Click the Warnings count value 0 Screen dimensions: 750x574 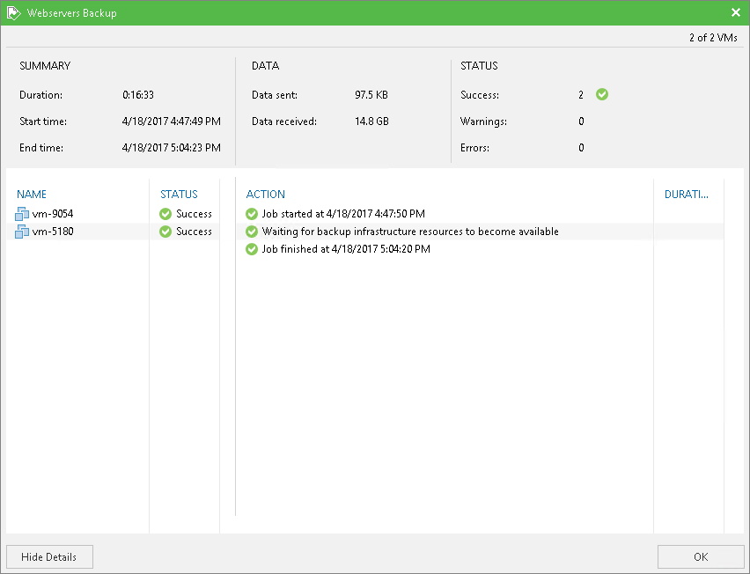tap(581, 121)
